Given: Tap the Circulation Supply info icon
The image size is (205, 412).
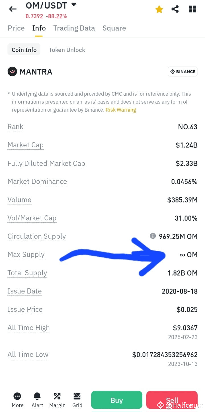Looking at the screenshot, I should point(153,236).
